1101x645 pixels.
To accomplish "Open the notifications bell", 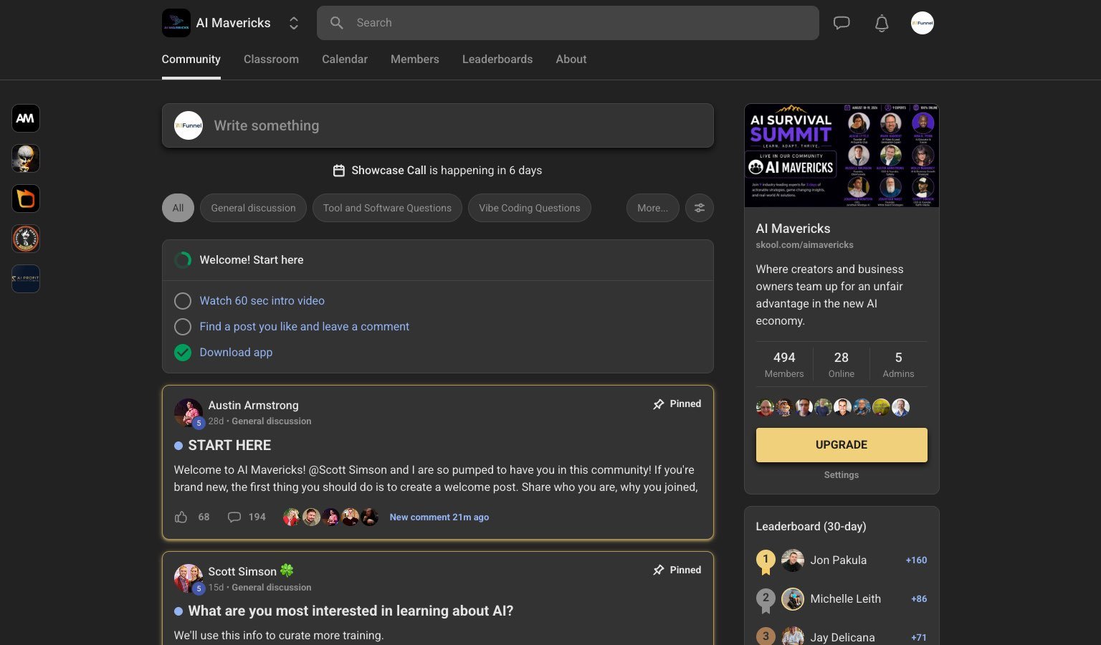I will pyautogui.click(x=882, y=23).
